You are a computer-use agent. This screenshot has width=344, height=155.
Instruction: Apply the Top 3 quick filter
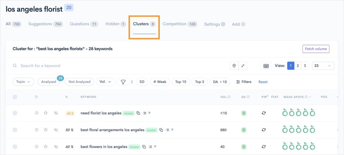(x=200, y=82)
